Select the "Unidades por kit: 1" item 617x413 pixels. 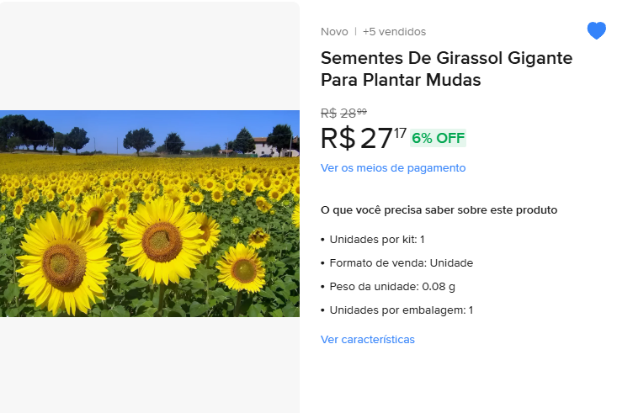coord(377,239)
